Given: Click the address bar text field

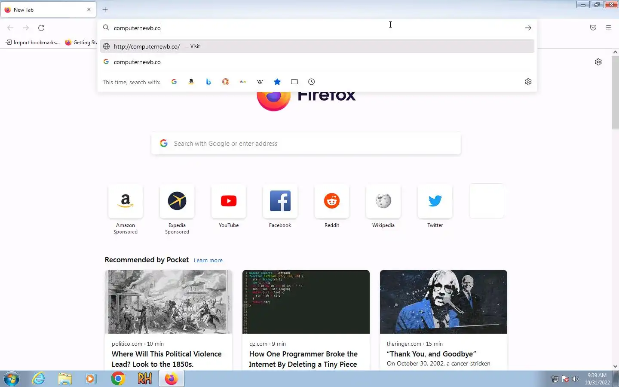Looking at the screenshot, I should tap(317, 28).
